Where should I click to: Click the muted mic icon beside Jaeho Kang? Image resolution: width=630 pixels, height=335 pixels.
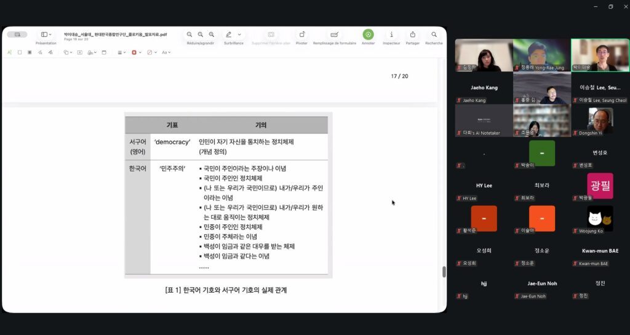coord(459,101)
